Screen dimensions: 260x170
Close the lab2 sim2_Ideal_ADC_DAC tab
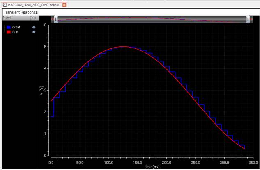tap(64, 5)
